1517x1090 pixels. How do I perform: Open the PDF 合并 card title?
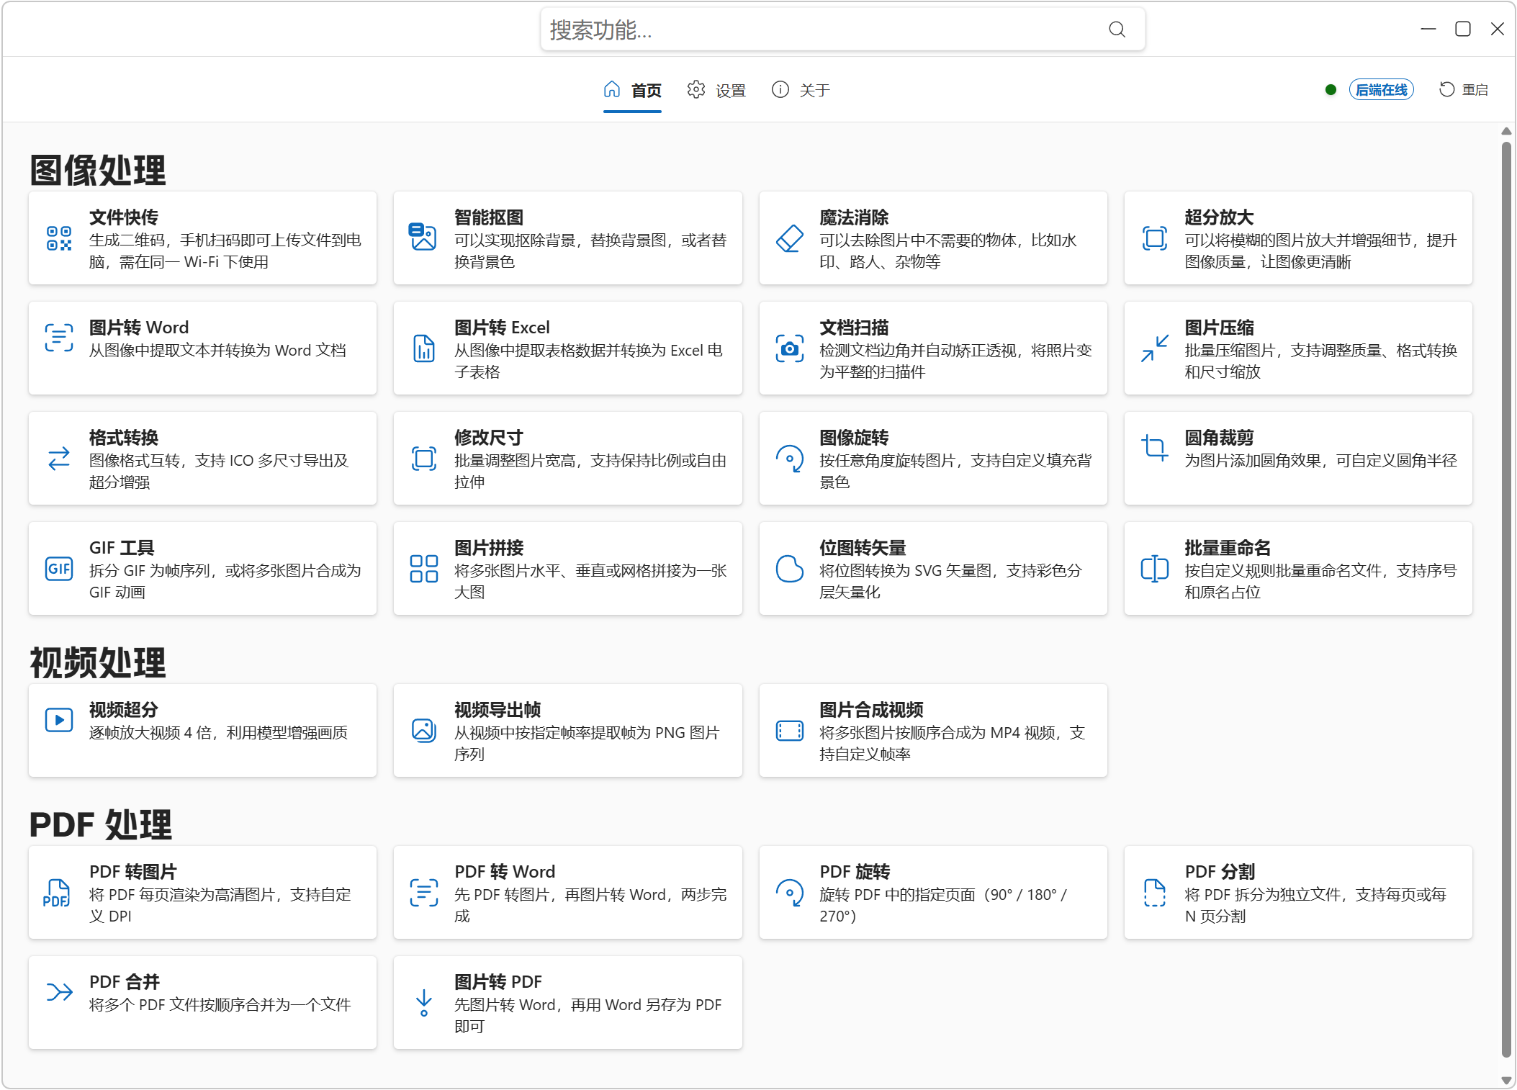[125, 982]
